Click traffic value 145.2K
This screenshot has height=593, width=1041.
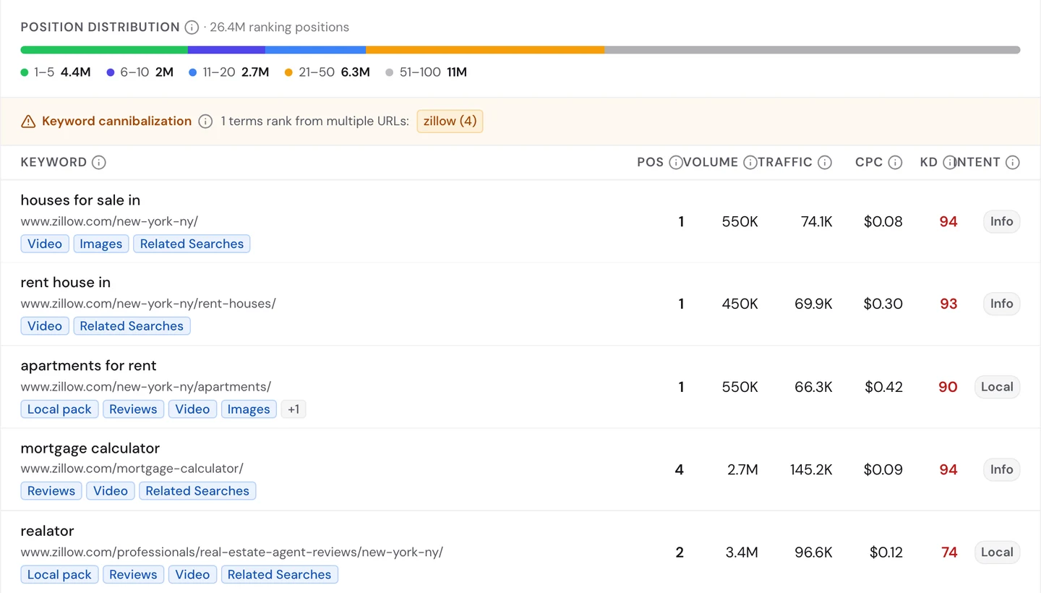point(811,470)
